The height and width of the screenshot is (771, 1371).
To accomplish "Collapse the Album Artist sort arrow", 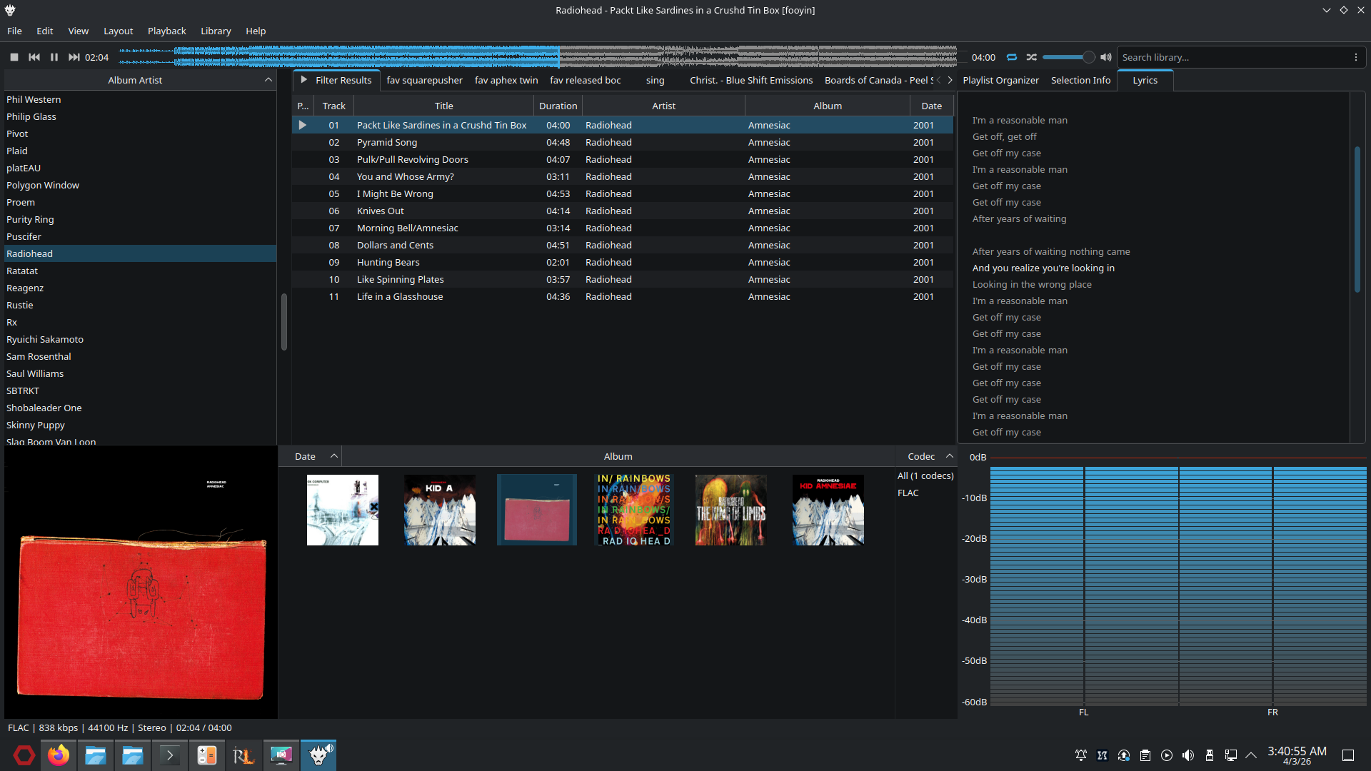I will pyautogui.click(x=268, y=80).
